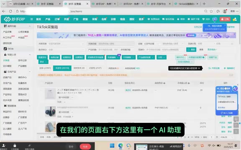The height and width of the screenshot is (150, 241).
Task: Open the batch edit AI dropdown button
Action: [113, 57]
